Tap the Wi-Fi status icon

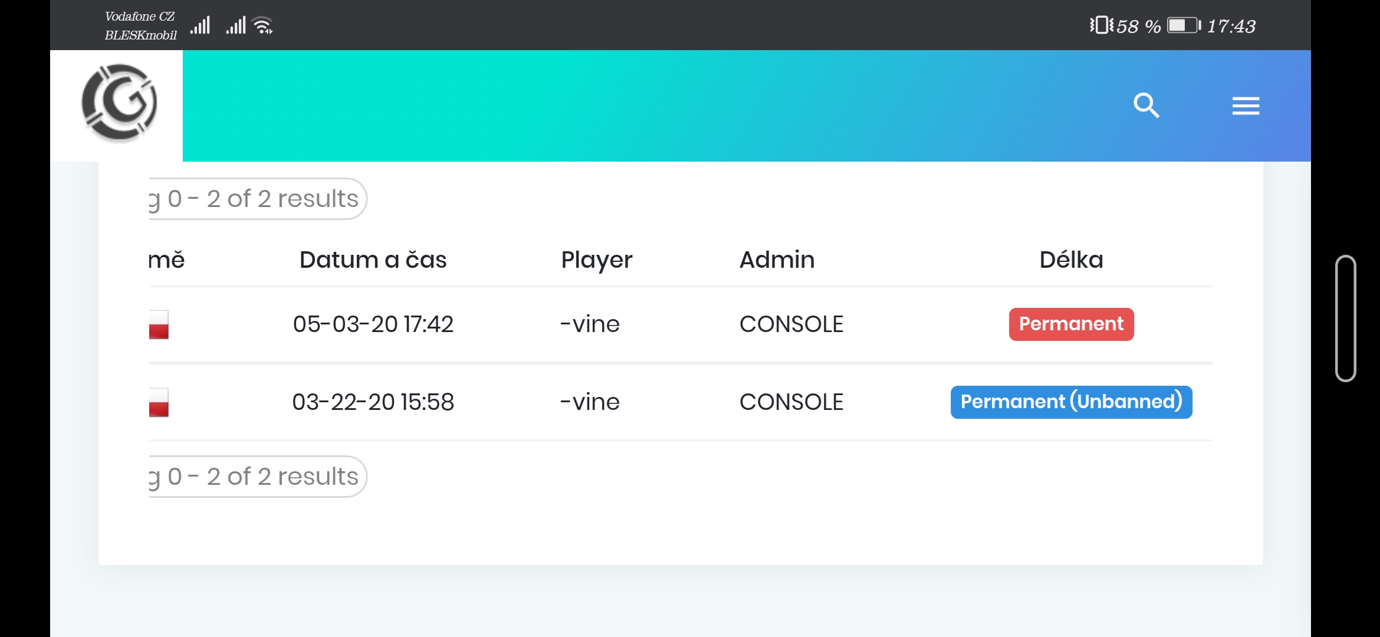pyautogui.click(x=262, y=25)
